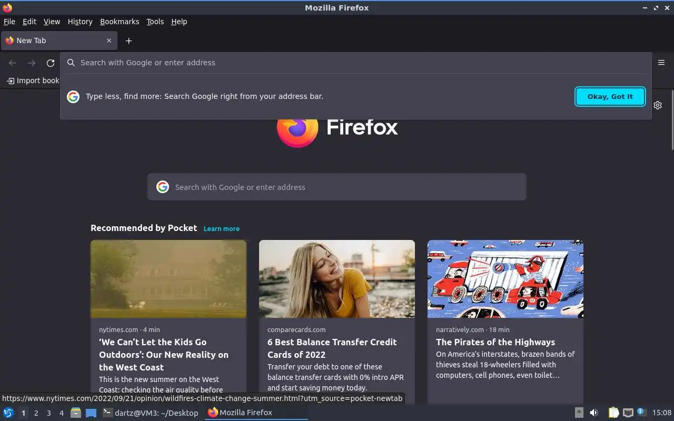Image resolution: width=674 pixels, height=421 pixels.
Task: Dismiss the tip with Okay, Got It
Action: point(610,97)
